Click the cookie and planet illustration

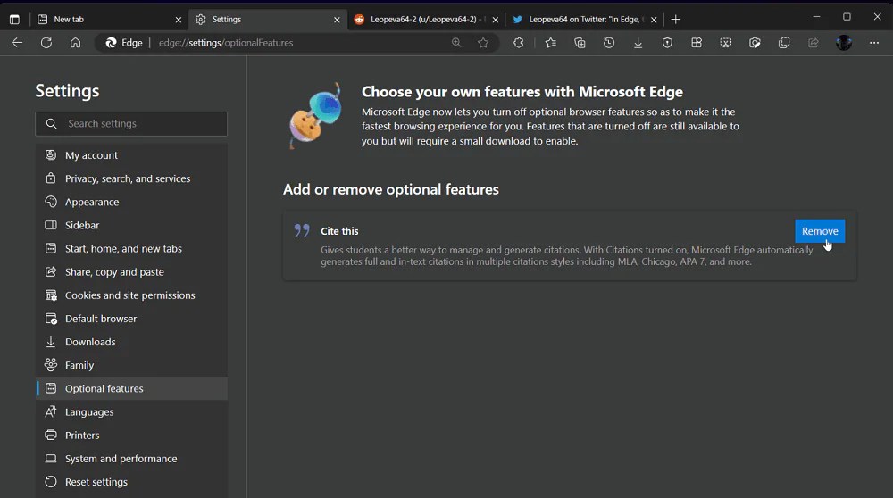coord(315,116)
